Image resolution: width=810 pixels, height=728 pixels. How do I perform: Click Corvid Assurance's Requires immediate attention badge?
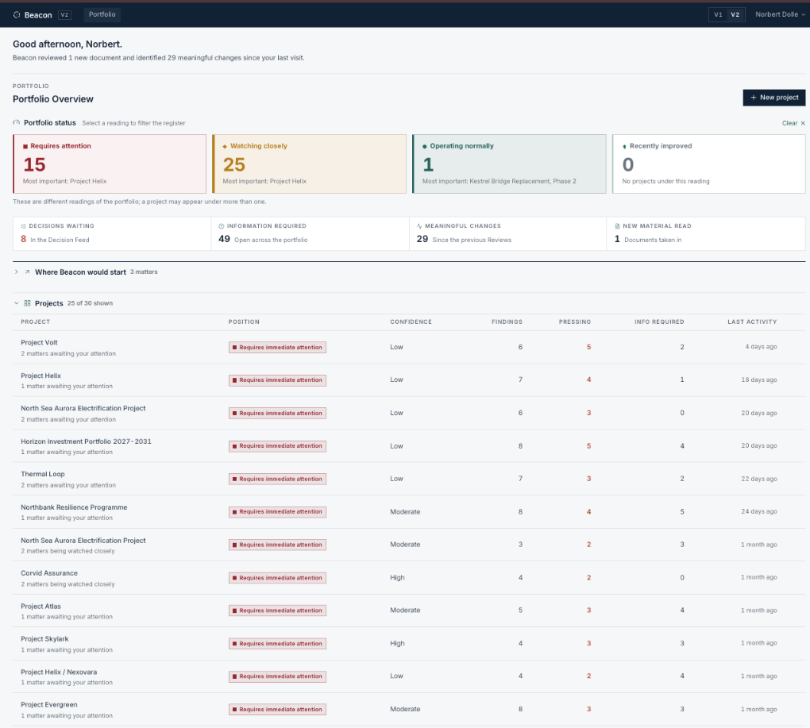pyautogui.click(x=277, y=578)
